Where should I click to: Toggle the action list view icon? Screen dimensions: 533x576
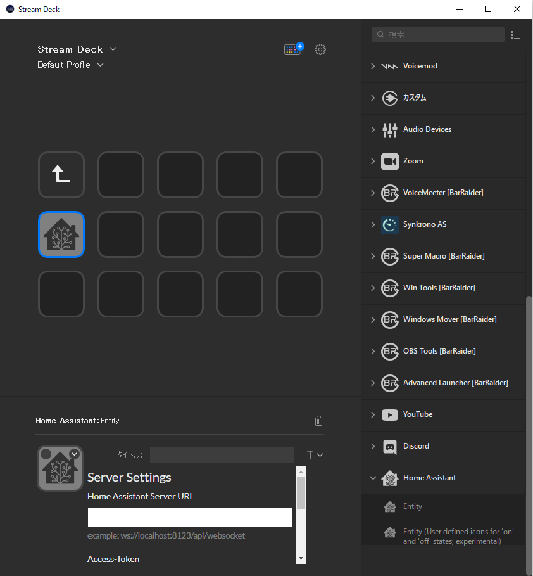click(515, 35)
